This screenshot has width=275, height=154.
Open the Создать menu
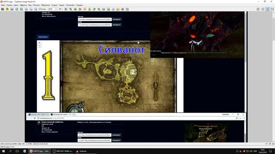[54, 5]
